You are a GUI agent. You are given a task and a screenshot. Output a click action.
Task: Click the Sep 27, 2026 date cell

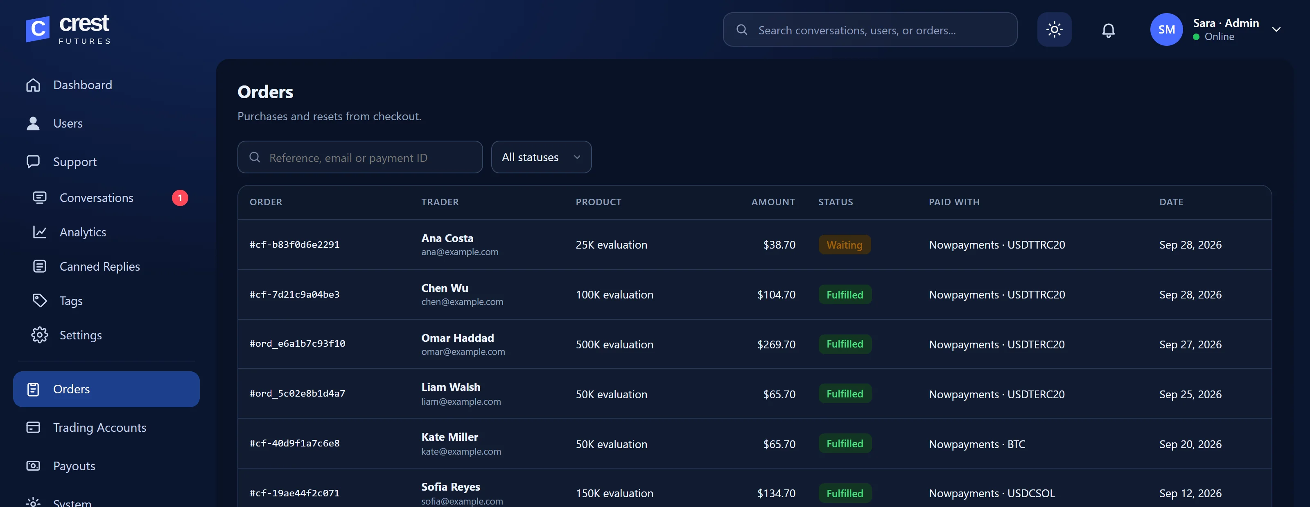(x=1190, y=344)
